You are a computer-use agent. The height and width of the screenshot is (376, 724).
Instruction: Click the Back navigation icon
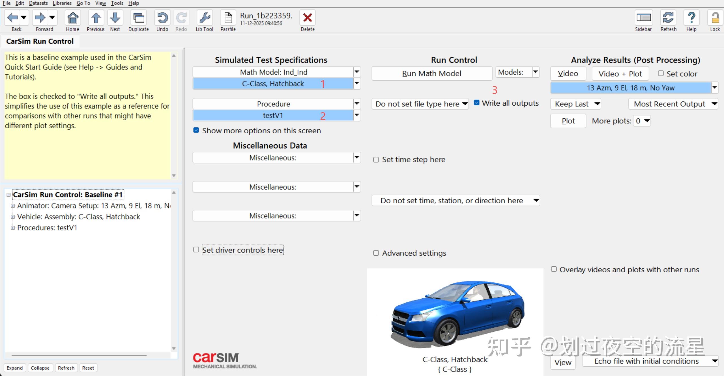(x=12, y=18)
